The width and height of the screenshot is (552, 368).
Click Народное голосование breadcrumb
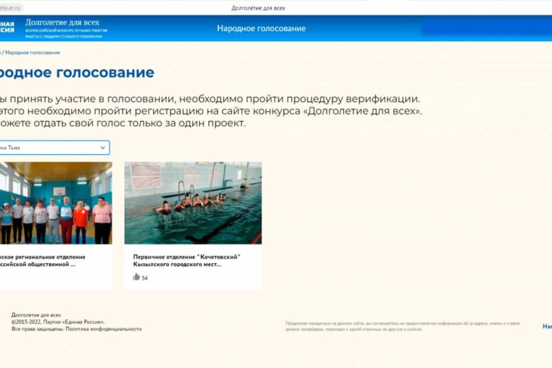click(x=33, y=53)
